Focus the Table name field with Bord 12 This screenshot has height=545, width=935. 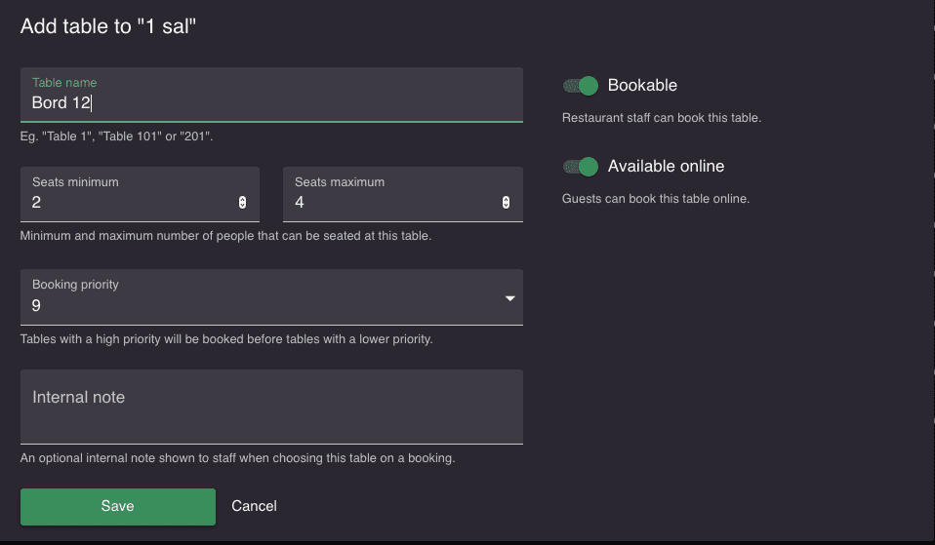tap(271, 96)
